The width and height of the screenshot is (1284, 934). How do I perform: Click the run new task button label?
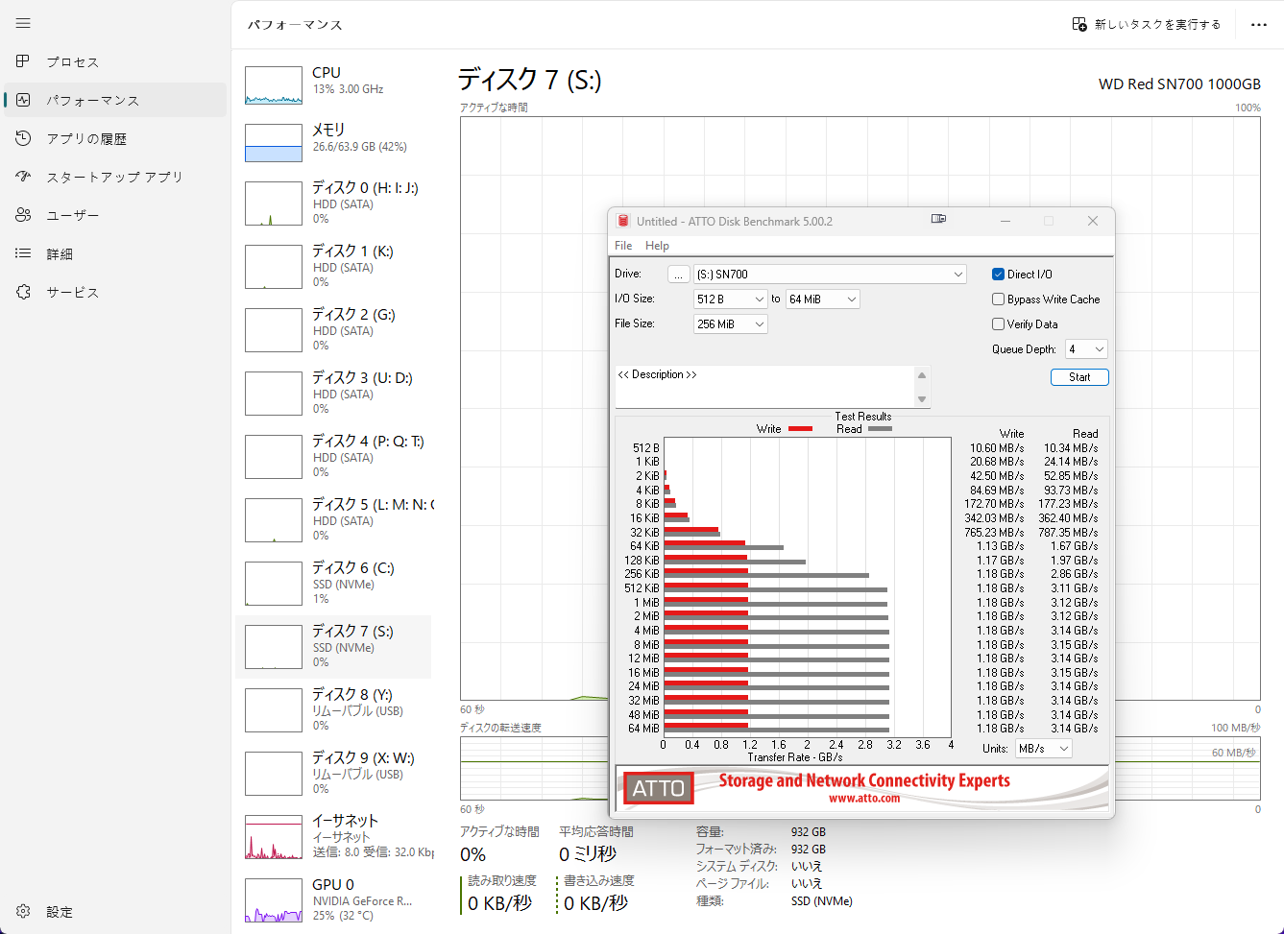pos(1157,24)
